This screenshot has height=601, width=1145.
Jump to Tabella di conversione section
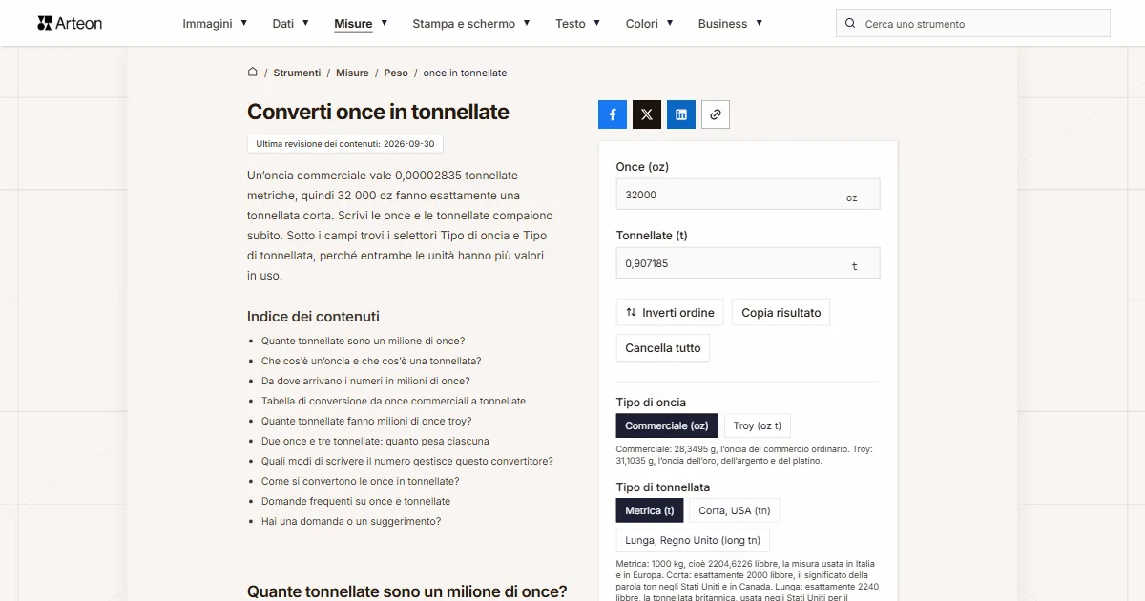tap(393, 401)
